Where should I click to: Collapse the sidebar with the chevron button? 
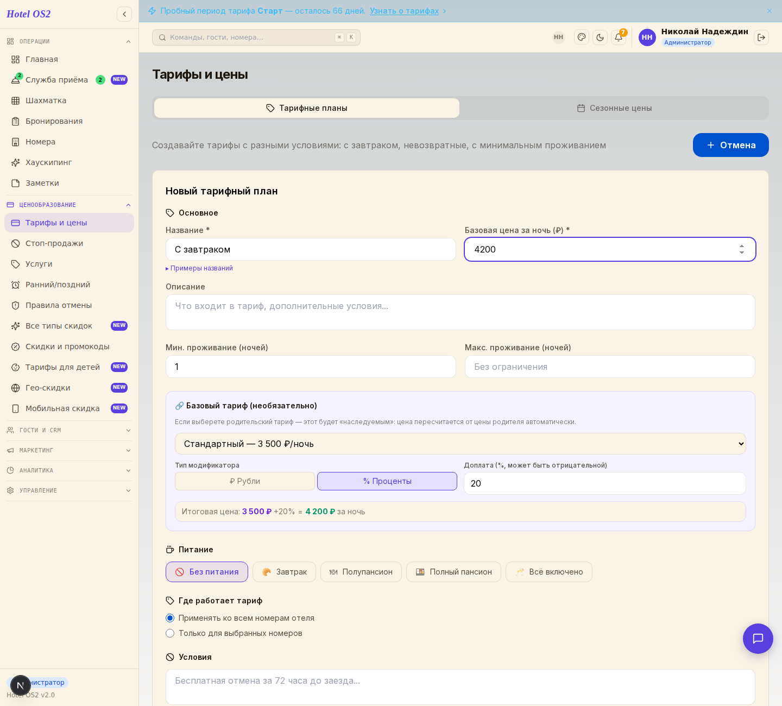point(124,14)
